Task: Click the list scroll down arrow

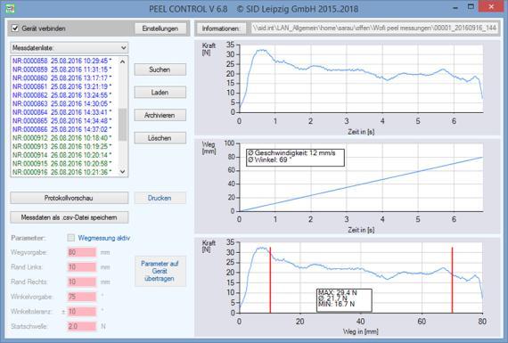Action: [x=122, y=172]
